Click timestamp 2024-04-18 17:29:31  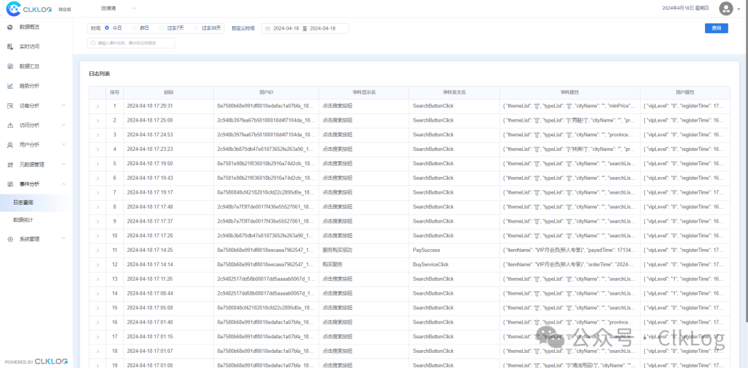tap(150, 106)
